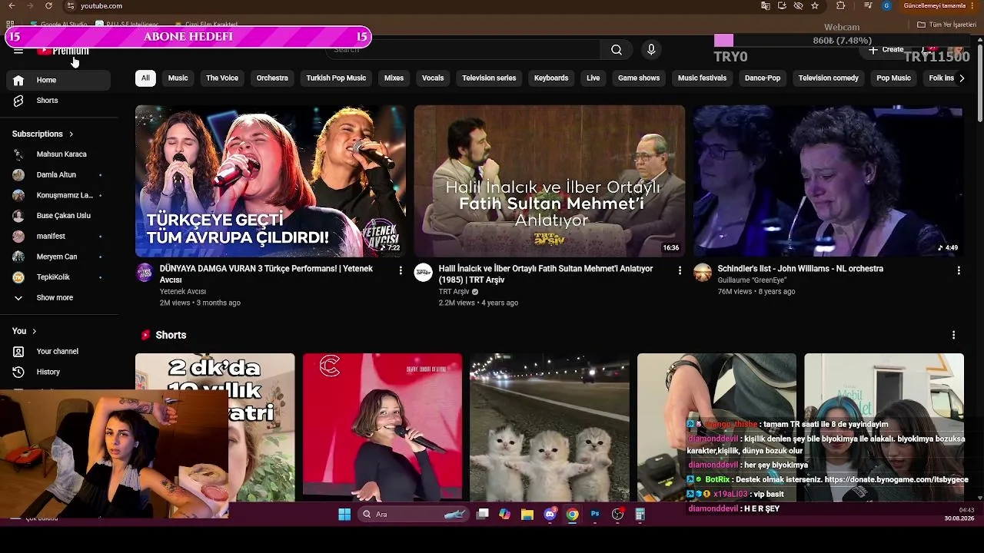This screenshot has width=984, height=553.
Task: Open options menu for Schindler's list video
Action: point(959,270)
